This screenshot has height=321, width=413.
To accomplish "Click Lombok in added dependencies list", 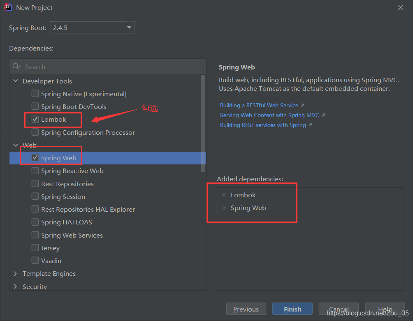I will click(x=243, y=195).
